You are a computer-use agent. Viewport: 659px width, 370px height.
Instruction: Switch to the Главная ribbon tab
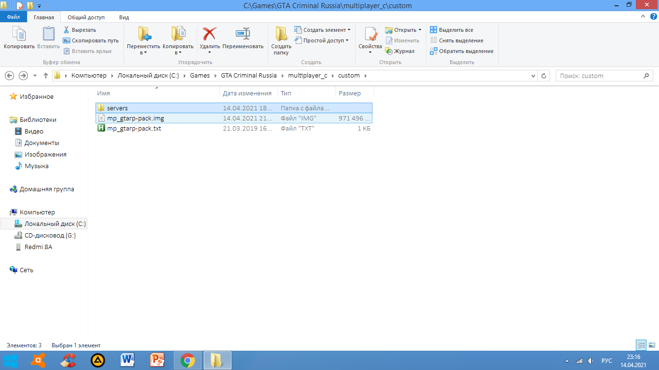click(44, 17)
